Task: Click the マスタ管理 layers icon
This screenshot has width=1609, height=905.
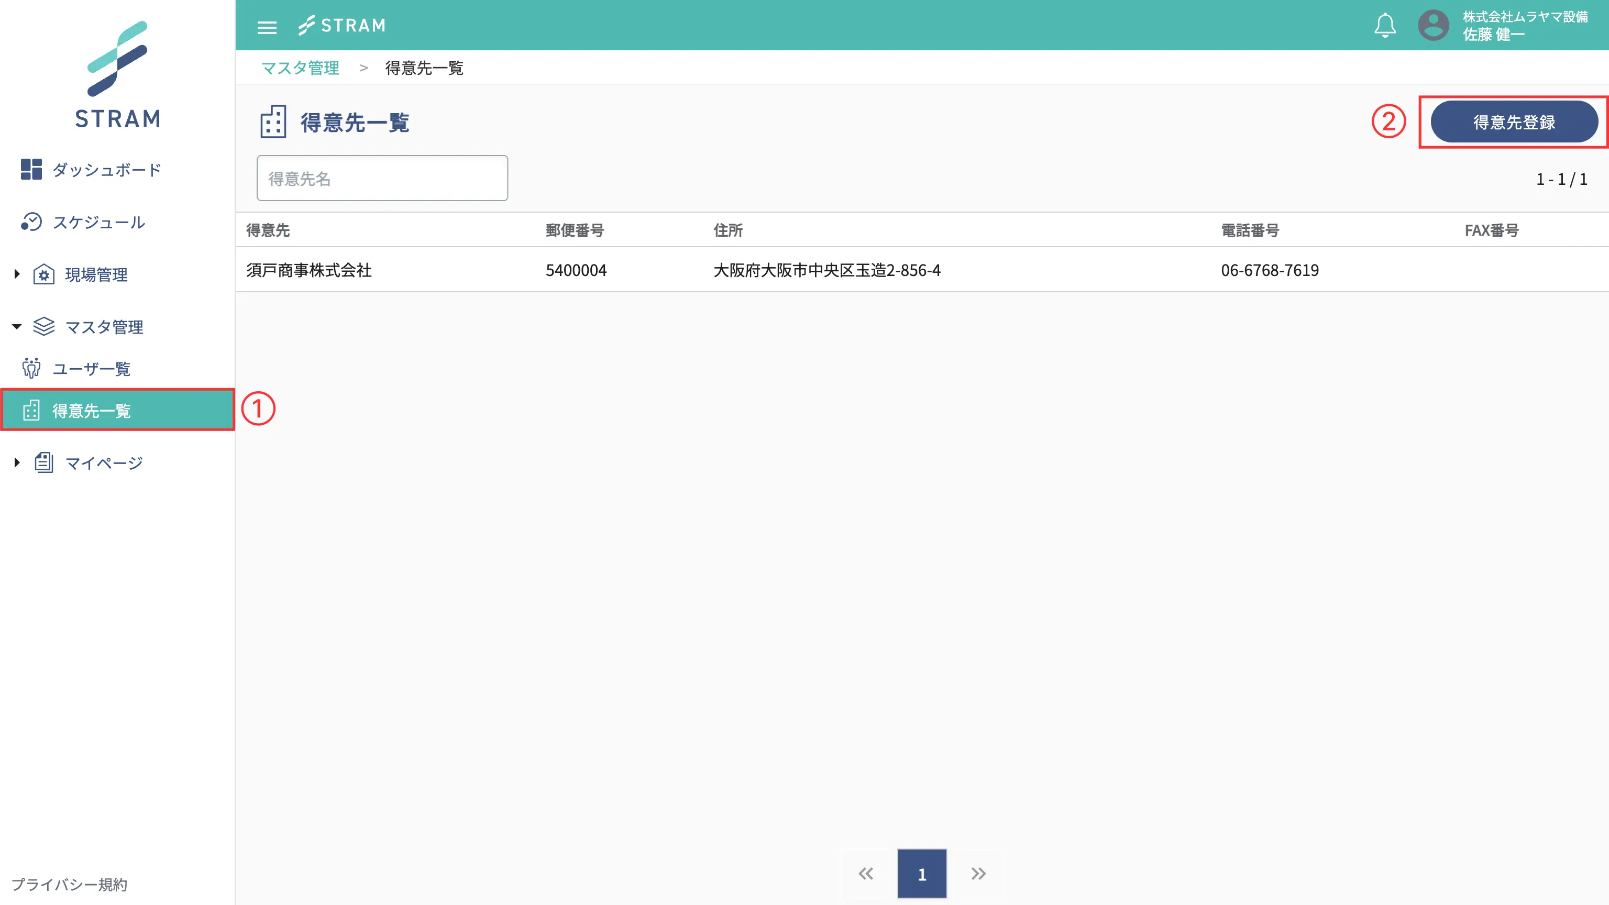Action: pos(43,327)
